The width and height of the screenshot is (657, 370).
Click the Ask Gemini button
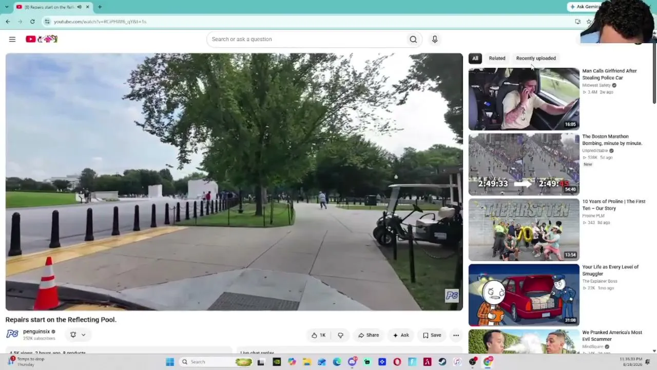pyautogui.click(x=584, y=7)
